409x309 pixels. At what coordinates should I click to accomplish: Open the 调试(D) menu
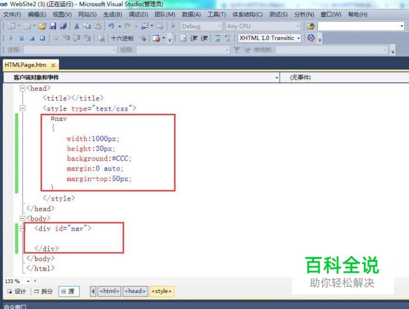(x=138, y=15)
